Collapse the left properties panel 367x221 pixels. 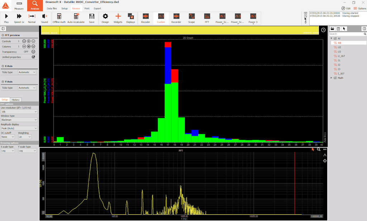point(3,29)
